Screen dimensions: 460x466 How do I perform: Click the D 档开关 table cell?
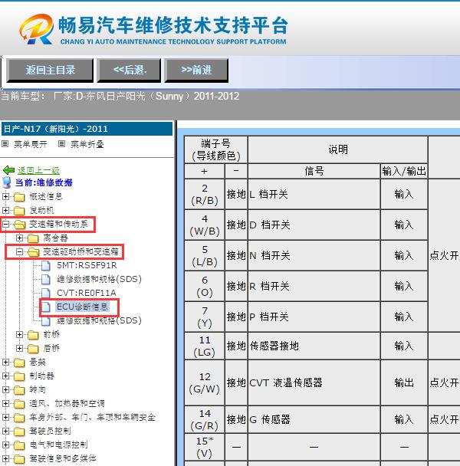[x=314, y=225]
